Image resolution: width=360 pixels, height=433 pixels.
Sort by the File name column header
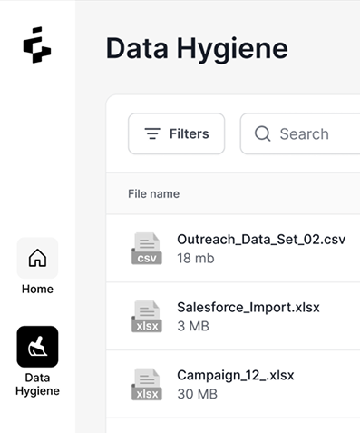[x=153, y=193]
